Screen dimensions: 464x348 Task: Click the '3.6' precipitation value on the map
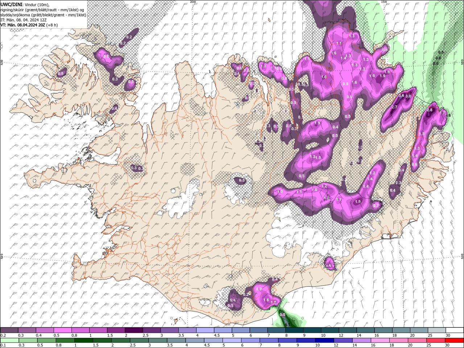pos(401,95)
